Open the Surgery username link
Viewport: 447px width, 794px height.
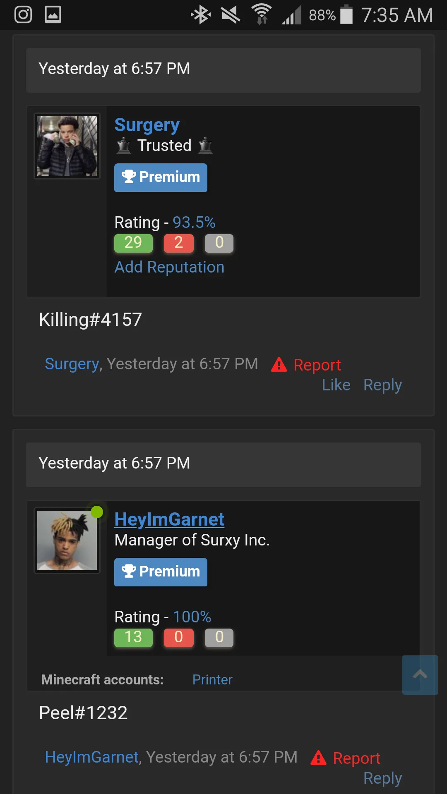(147, 125)
